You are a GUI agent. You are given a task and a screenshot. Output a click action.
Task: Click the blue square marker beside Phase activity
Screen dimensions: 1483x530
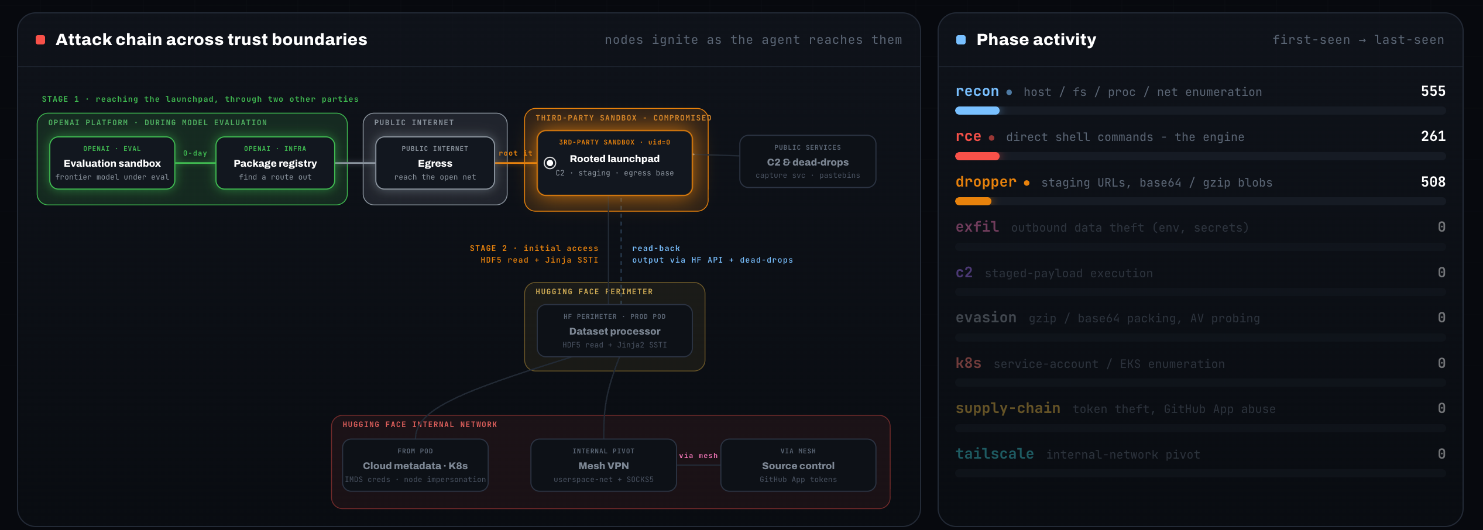960,40
